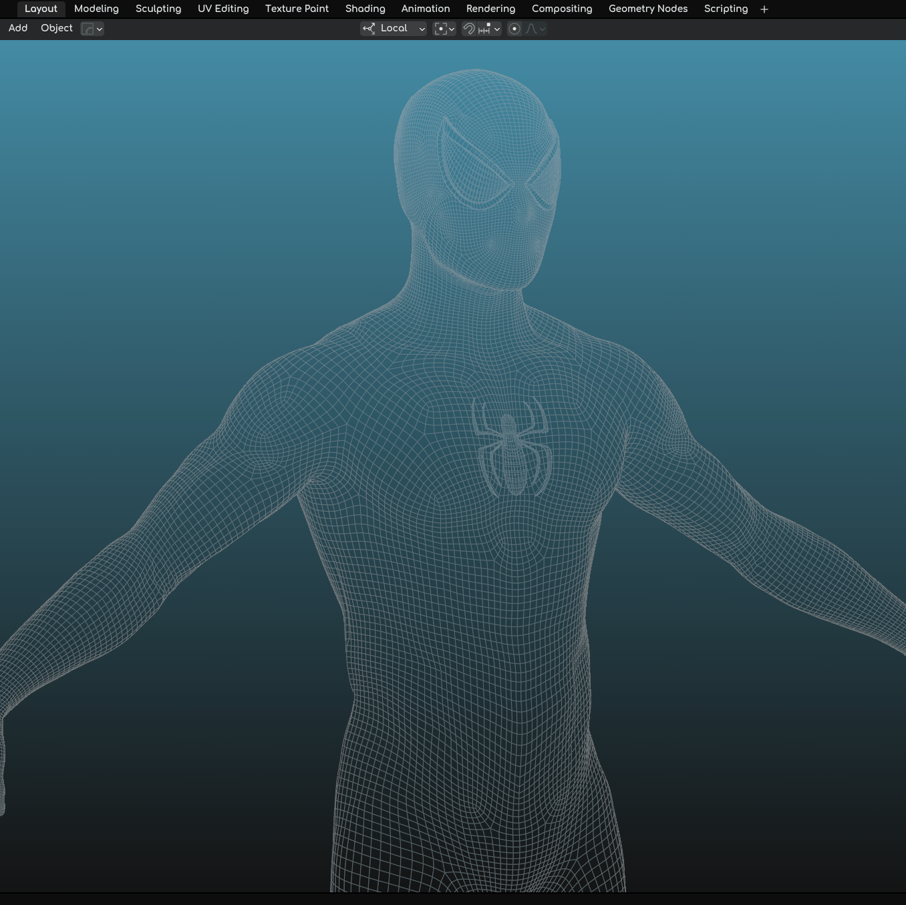Image resolution: width=906 pixels, height=905 pixels.
Task: Switch to the Shading workspace
Action: 365,9
